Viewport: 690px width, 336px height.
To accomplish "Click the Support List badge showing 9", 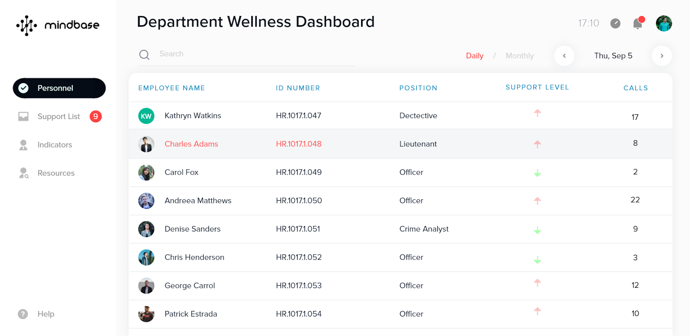I will pos(95,116).
